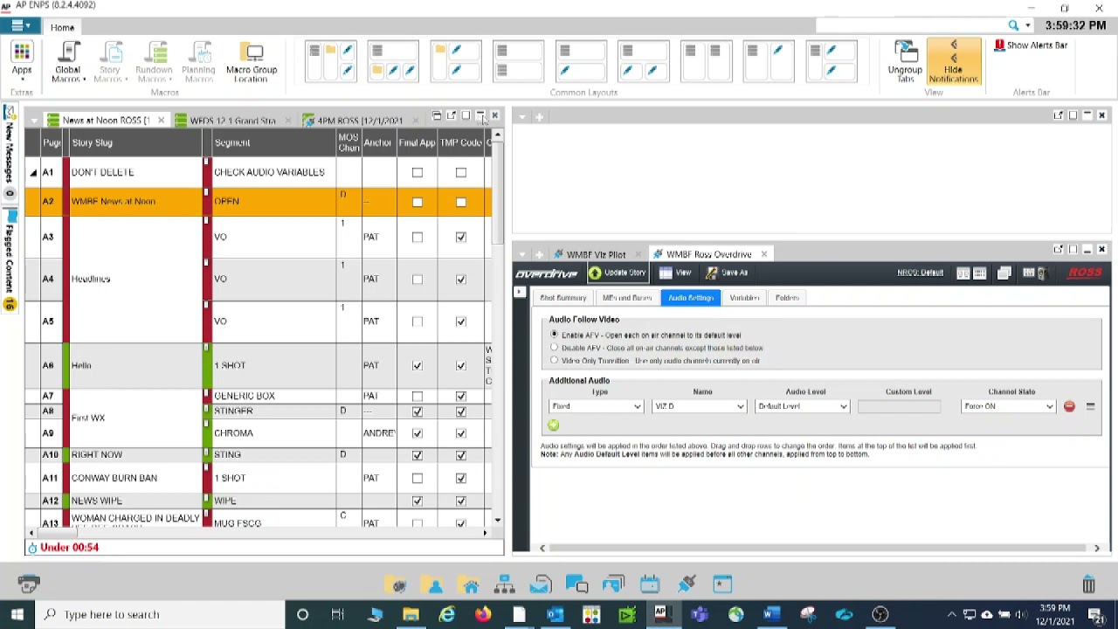Viewport: 1118px width, 629px height.
Task: Click Hide Notifications in the View group
Action: pos(953,61)
